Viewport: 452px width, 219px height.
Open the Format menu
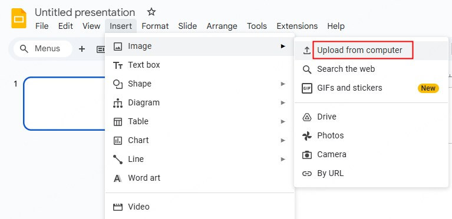[155, 26]
